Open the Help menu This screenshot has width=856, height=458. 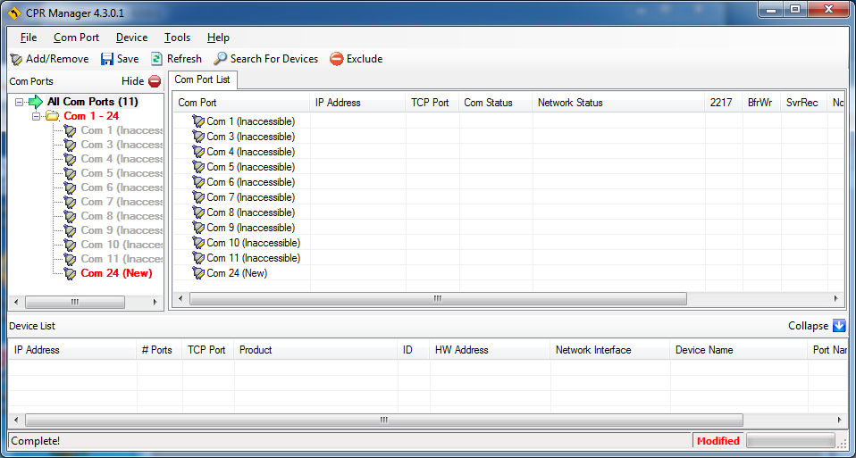tap(218, 37)
